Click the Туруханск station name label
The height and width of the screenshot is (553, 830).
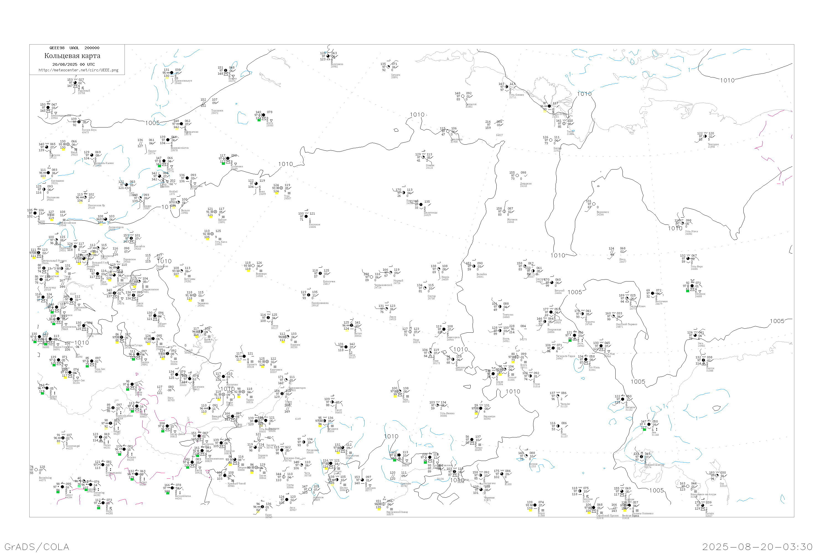click(217, 111)
